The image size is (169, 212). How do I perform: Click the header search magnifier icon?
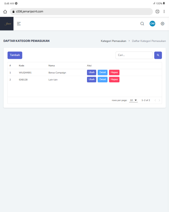[142, 24]
